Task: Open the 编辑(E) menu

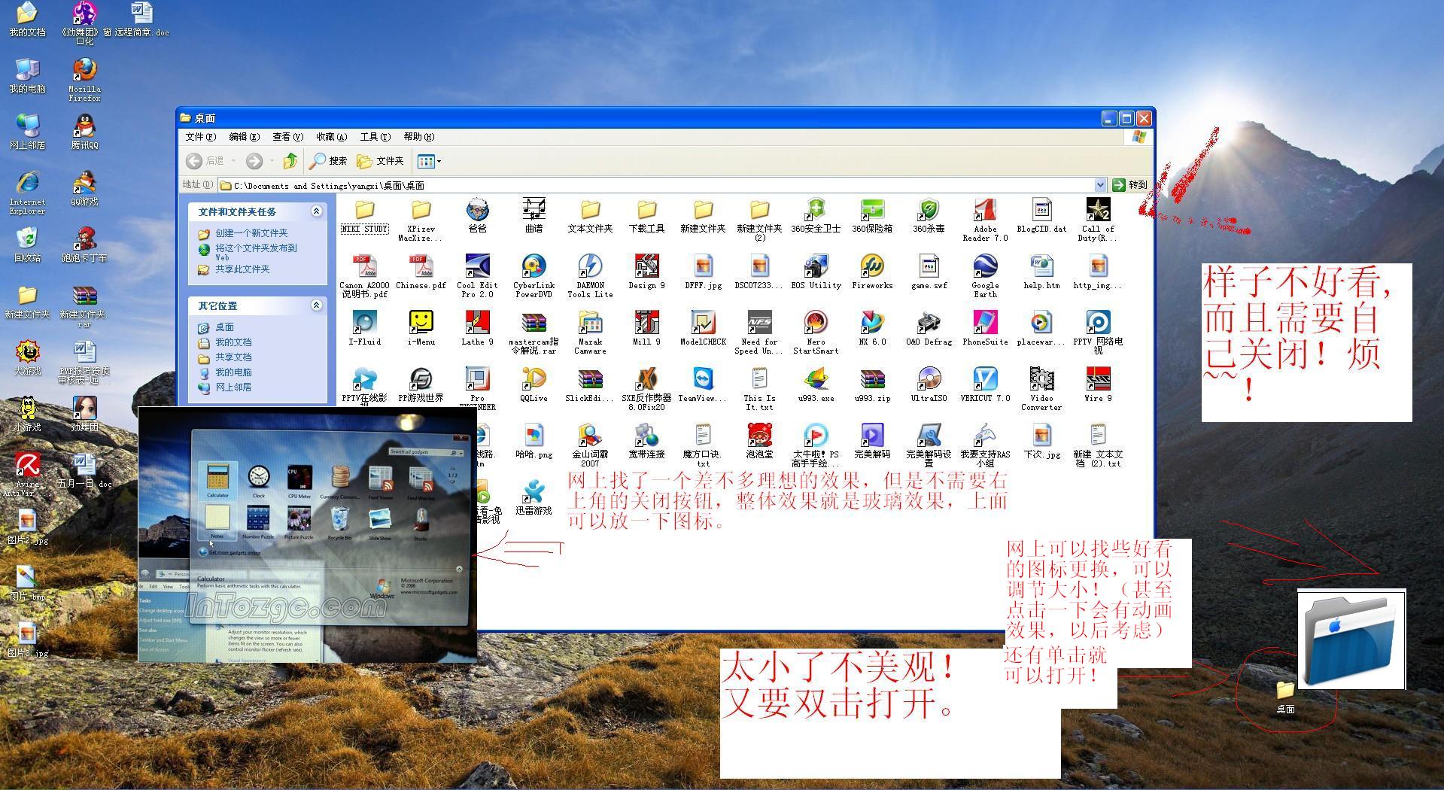Action: click(244, 137)
